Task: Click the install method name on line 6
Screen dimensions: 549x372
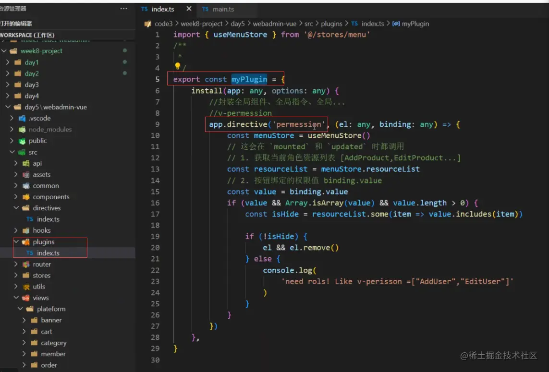Action: point(207,91)
